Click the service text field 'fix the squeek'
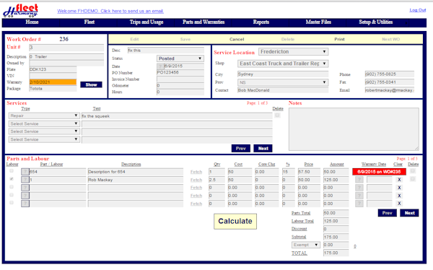The height and width of the screenshot is (270, 433). 177,116
